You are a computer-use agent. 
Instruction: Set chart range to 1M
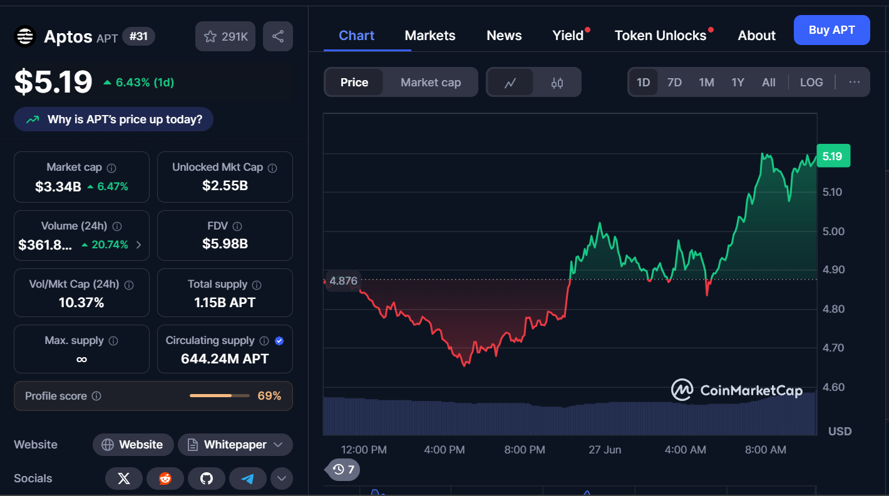tap(706, 83)
